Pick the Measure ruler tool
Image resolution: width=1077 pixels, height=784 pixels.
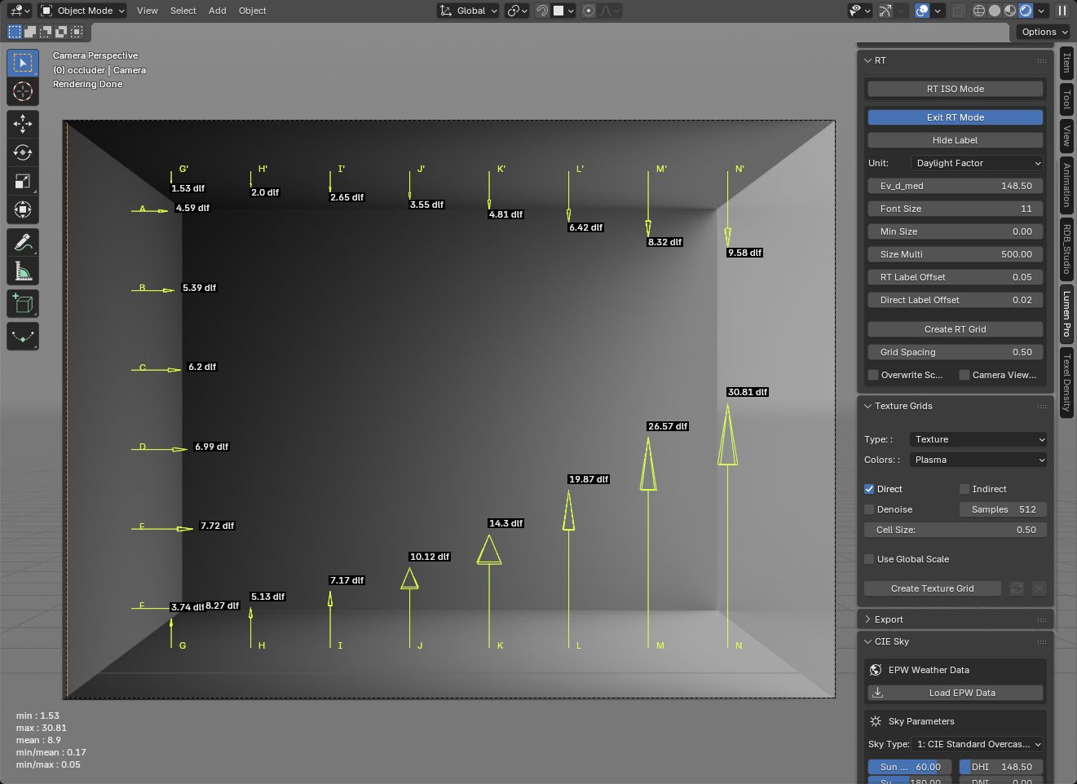(23, 271)
